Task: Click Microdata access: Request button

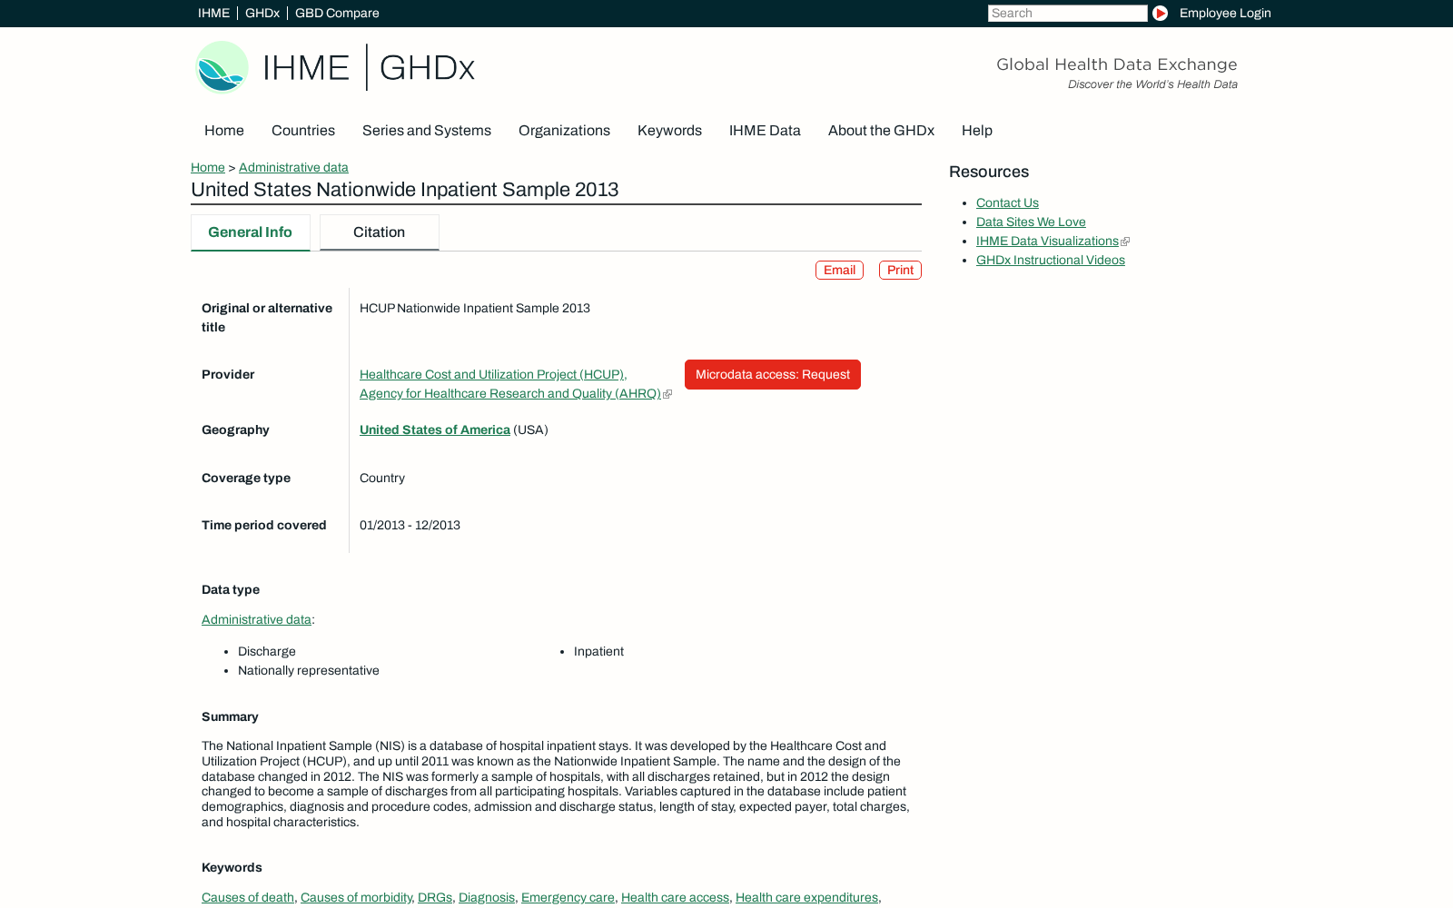Action: click(773, 374)
